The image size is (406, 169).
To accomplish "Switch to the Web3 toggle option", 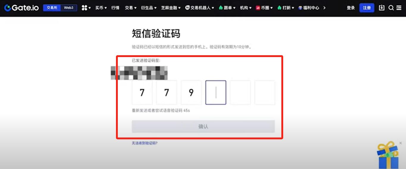I will coord(68,8).
